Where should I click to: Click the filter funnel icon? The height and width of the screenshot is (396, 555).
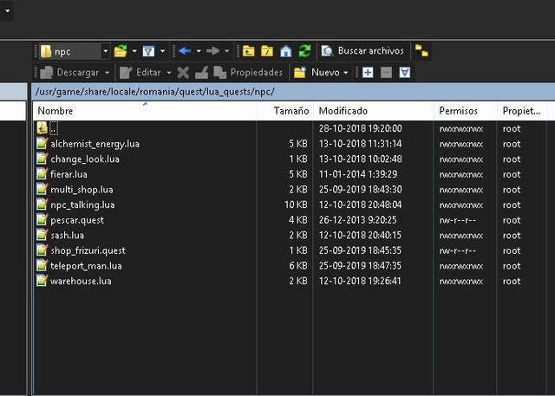(148, 51)
